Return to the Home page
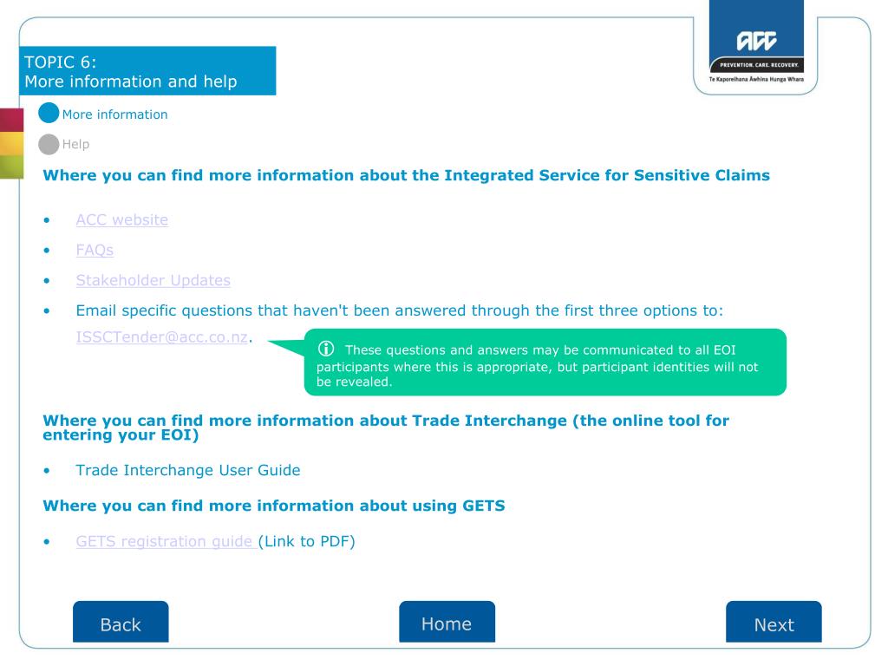This screenshot has width=888, height=666. (x=447, y=622)
